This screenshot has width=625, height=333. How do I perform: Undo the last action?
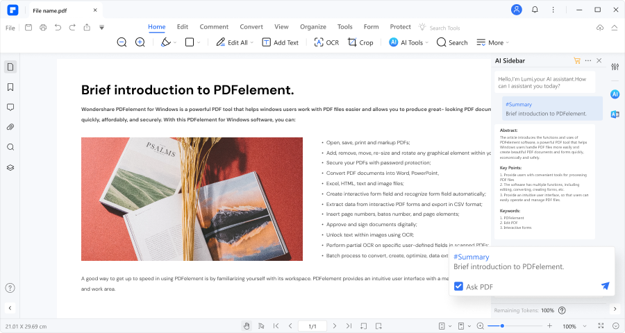(x=58, y=28)
